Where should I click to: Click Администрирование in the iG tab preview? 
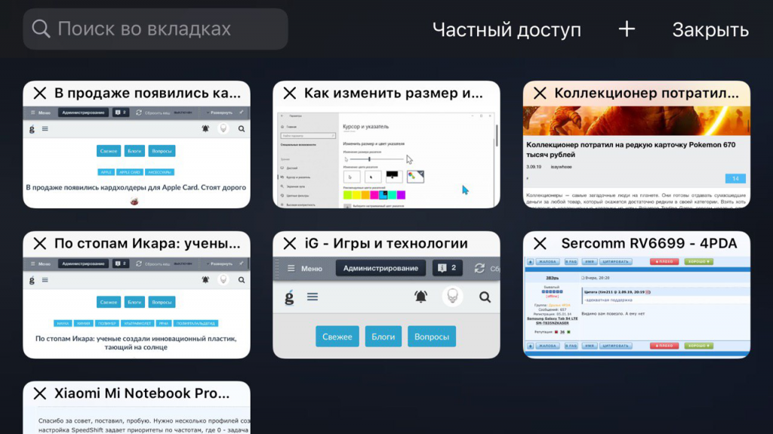pos(380,268)
